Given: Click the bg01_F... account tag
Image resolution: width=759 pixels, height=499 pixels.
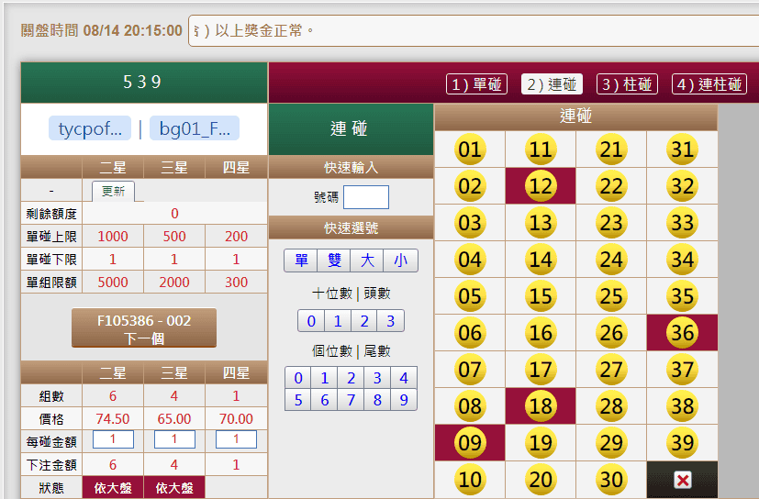Looking at the screenshot, I should point(195,128).
